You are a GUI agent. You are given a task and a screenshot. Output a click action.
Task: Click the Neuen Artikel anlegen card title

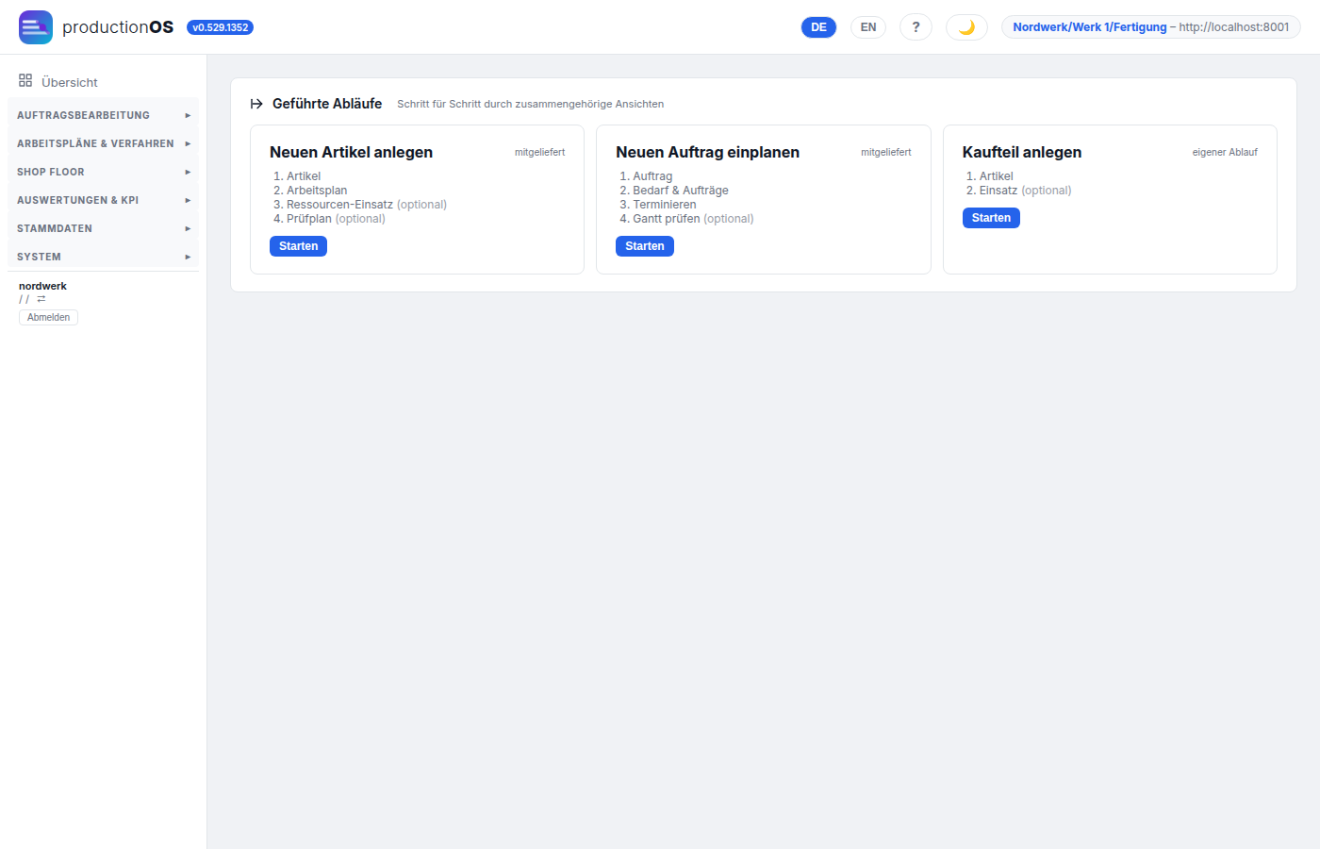[x=351, y=152]
